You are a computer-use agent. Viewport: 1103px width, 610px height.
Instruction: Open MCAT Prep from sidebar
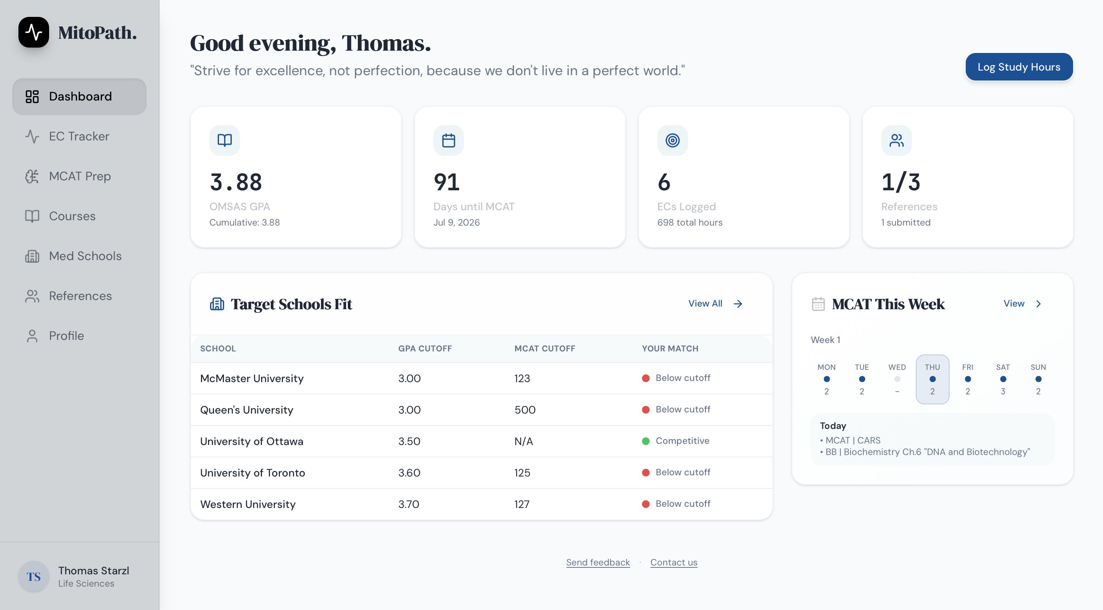click(80, 176)
